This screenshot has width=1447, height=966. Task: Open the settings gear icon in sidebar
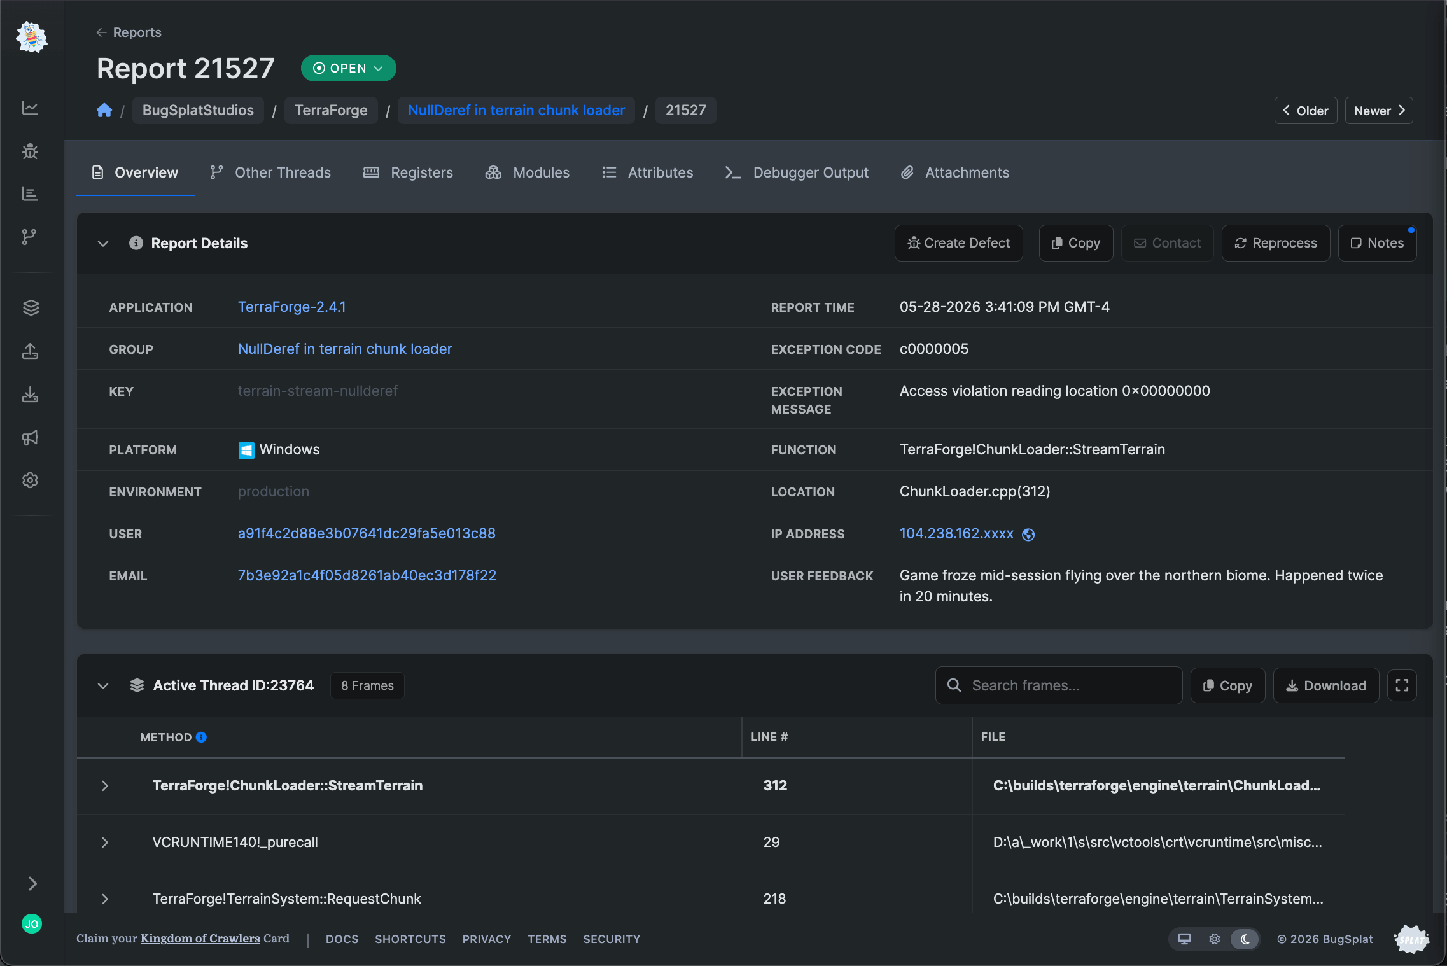(x=31, y=480)
